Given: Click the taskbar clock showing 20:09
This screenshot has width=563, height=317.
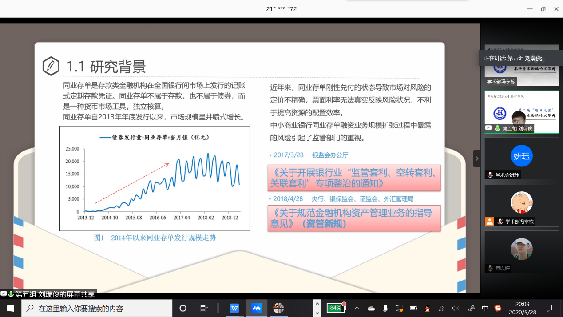Looking at the screenshot, I should point(522,308).
